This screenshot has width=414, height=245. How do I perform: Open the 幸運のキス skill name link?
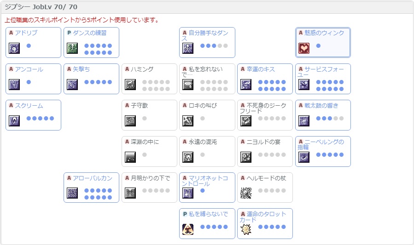(x=261, y=69)
